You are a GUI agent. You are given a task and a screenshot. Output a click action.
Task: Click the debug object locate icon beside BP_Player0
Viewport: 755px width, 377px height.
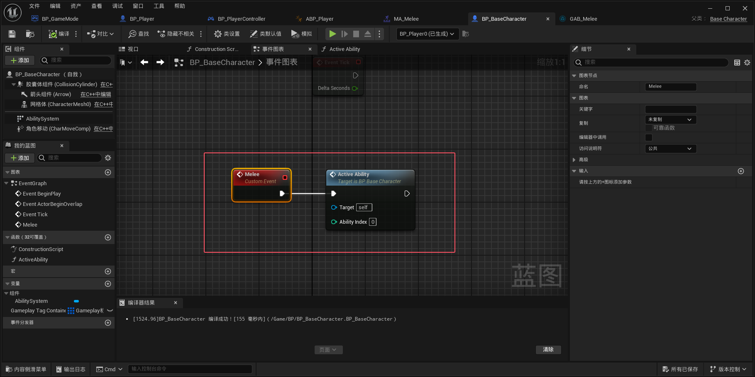[466, 34]
